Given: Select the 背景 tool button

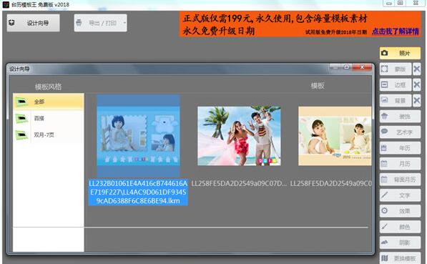Looking at the screenshot, I should pos(396,101).
